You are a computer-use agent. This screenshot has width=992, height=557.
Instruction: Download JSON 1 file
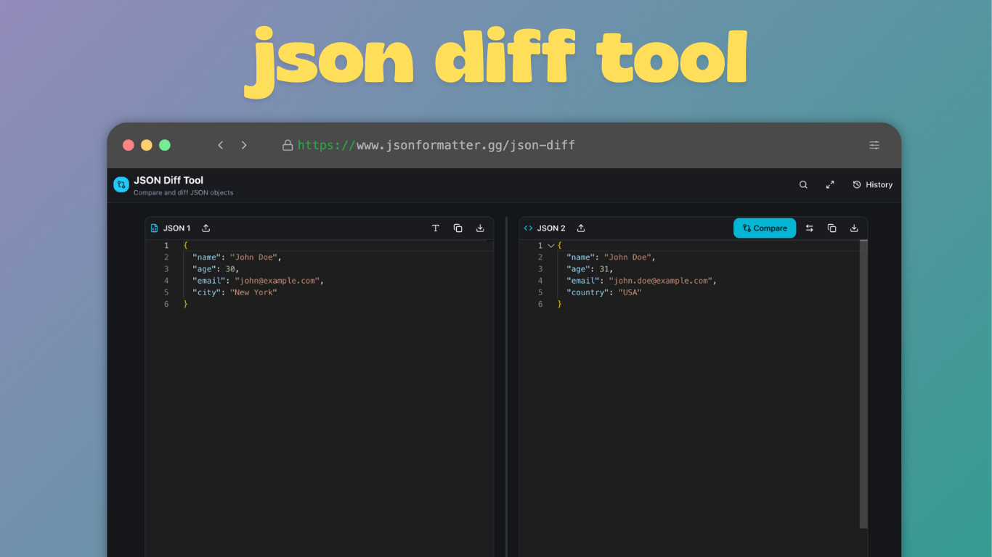pyautogui.click(x=480, y=228)
